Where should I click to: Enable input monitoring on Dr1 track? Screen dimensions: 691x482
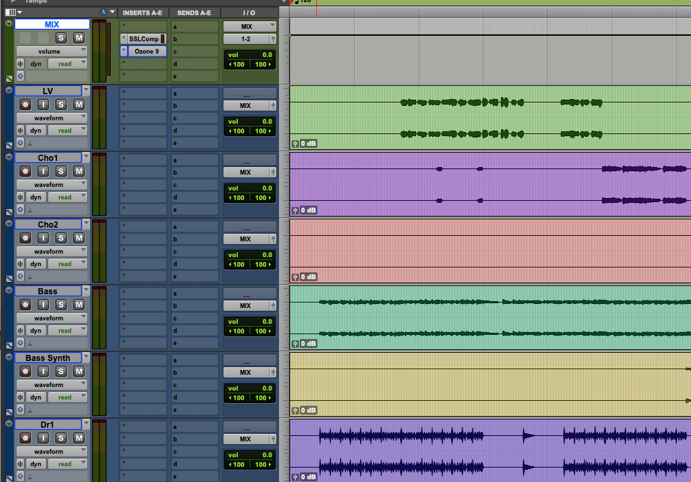coord(43,438)
